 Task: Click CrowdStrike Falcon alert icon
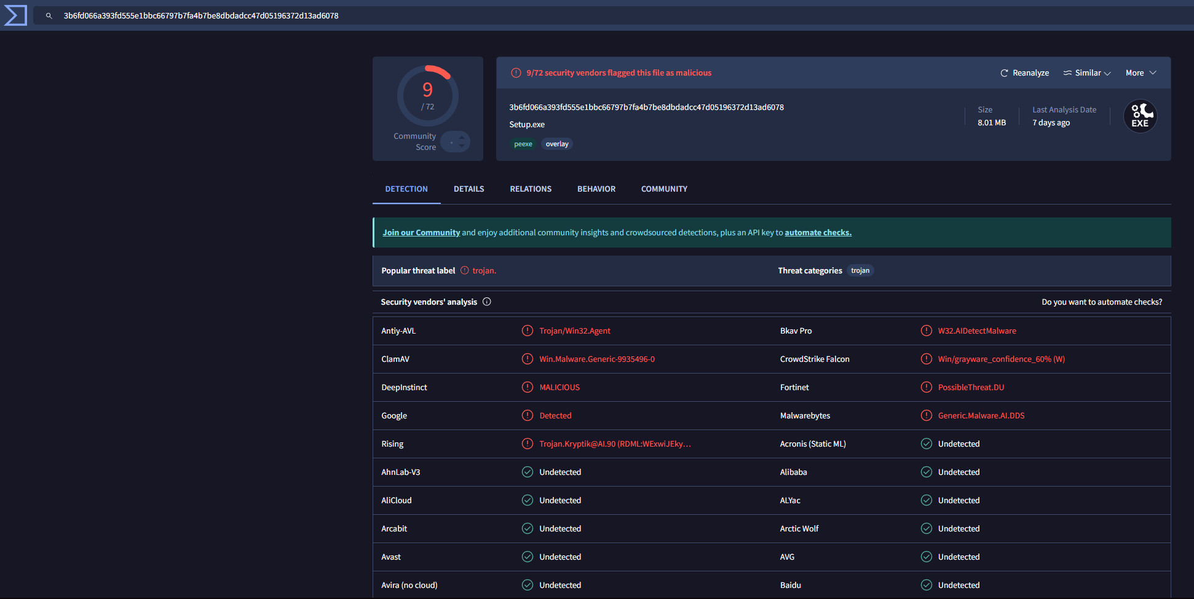(x=927, y=359)
